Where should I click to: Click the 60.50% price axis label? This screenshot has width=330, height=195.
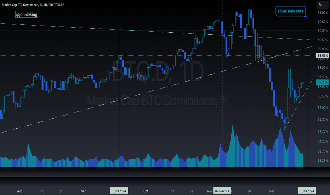coord(323,22)
